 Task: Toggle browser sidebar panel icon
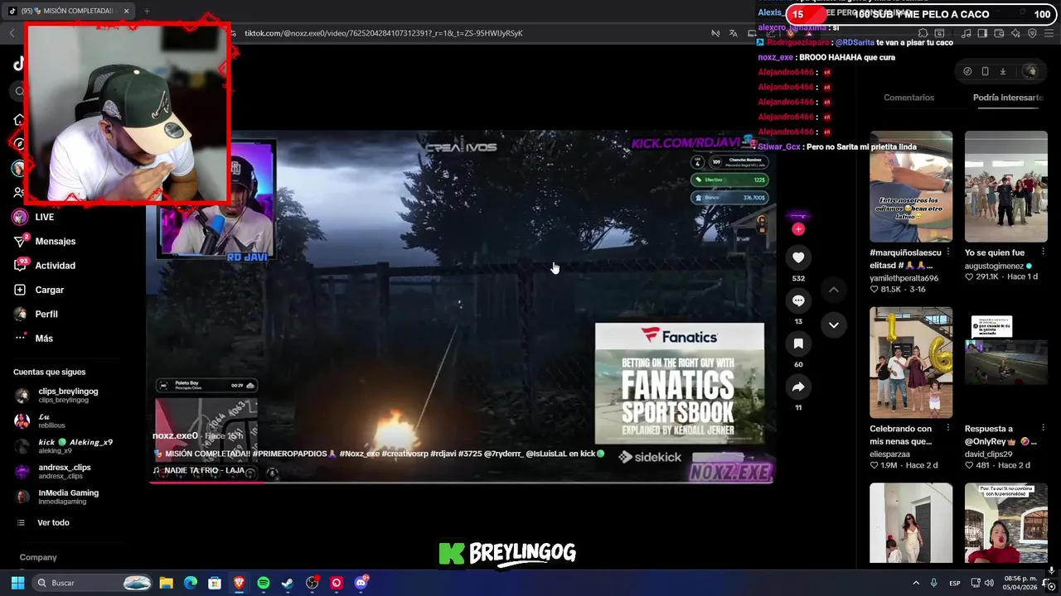click(982, 33)
